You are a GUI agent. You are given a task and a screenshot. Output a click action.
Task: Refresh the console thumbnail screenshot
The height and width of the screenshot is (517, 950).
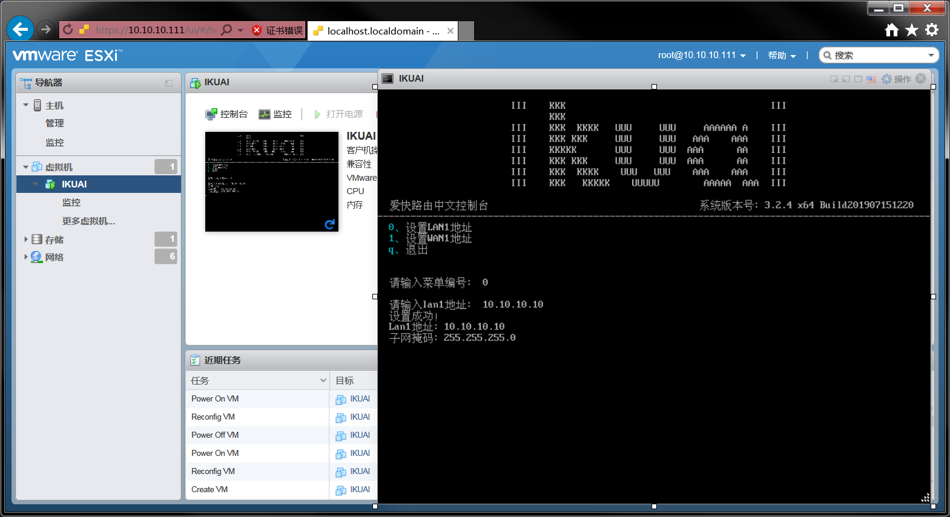click(x=329, y=224)
